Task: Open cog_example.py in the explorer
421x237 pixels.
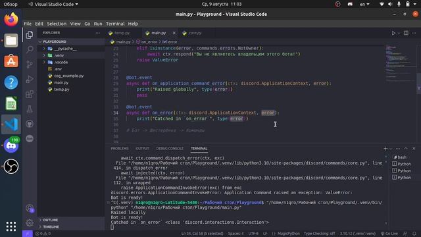Action: tap(68, 76)
